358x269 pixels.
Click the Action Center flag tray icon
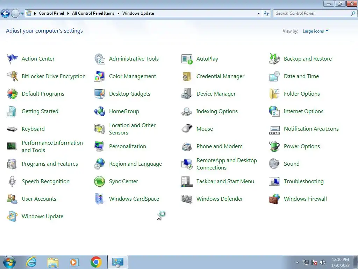pyautogui.click(x=314, y=262)
